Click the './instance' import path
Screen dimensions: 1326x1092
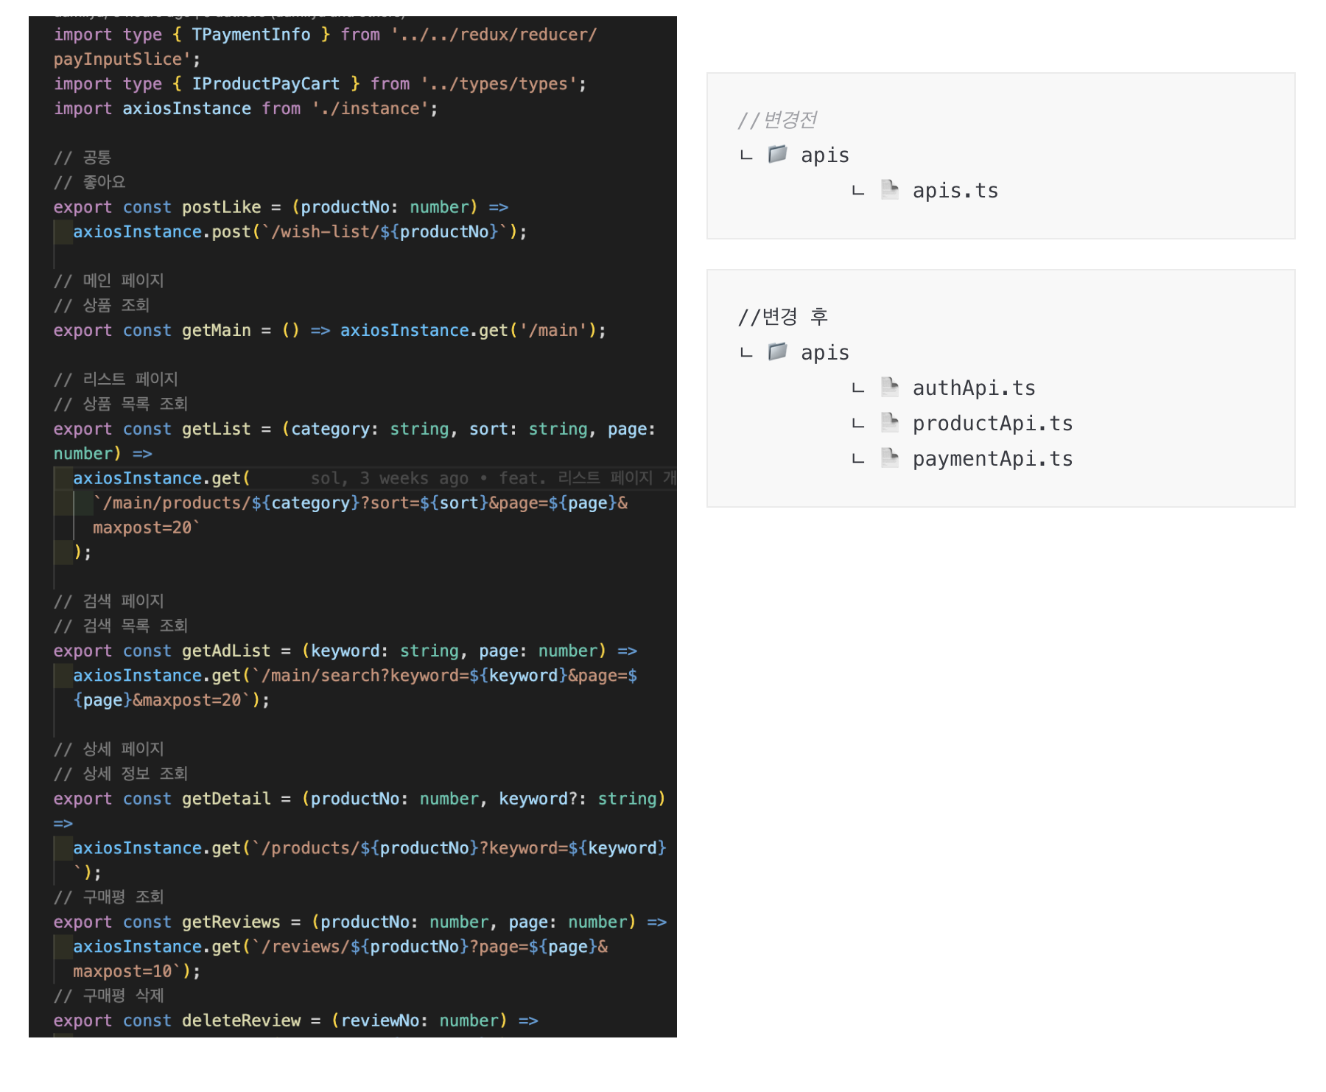371,108
